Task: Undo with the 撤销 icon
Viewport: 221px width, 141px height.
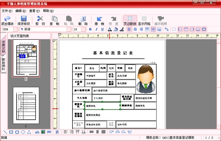Action: (99, 21)
